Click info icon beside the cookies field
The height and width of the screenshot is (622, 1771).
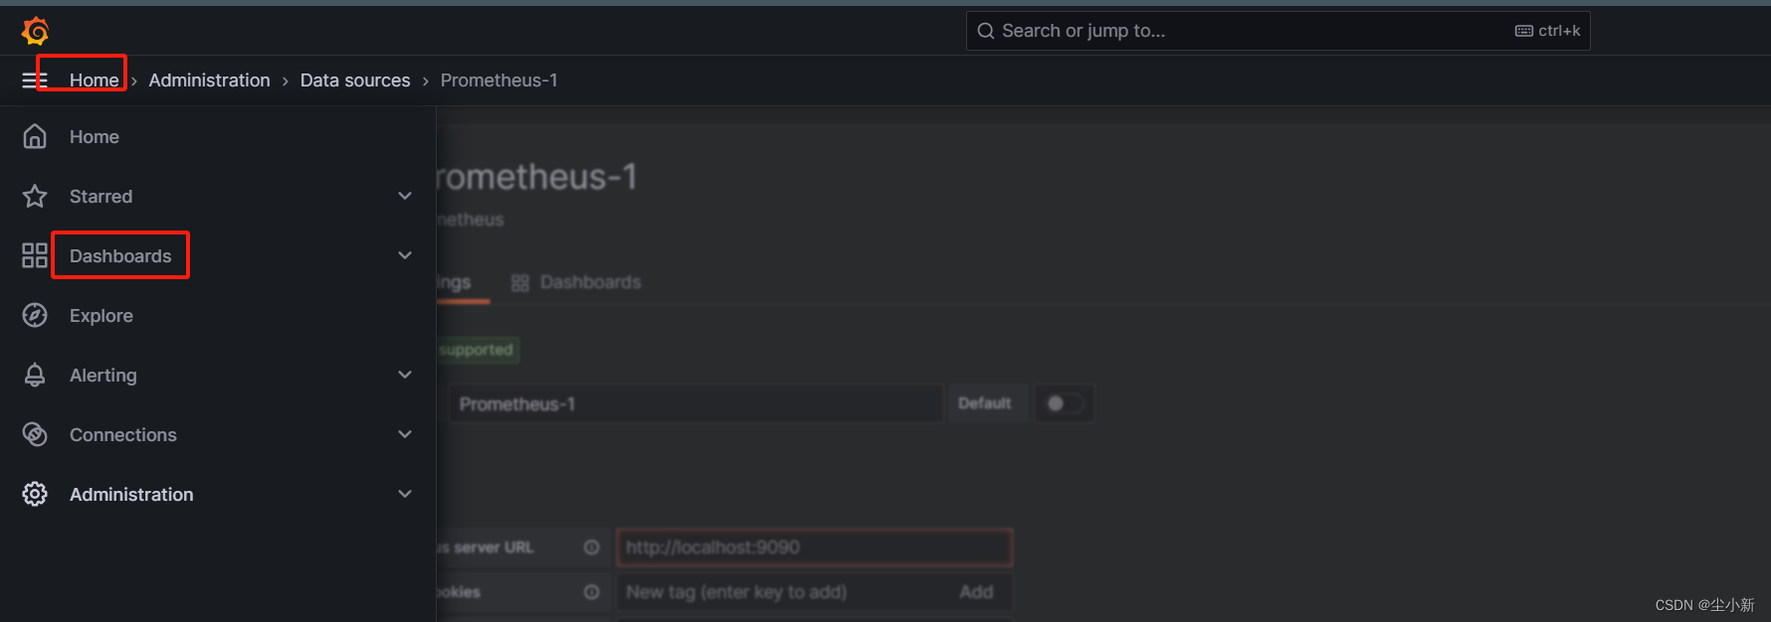click(592, 592)
